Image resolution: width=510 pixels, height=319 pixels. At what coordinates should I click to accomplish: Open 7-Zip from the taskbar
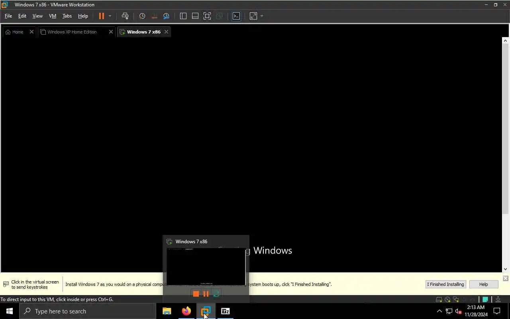(226, 311)
